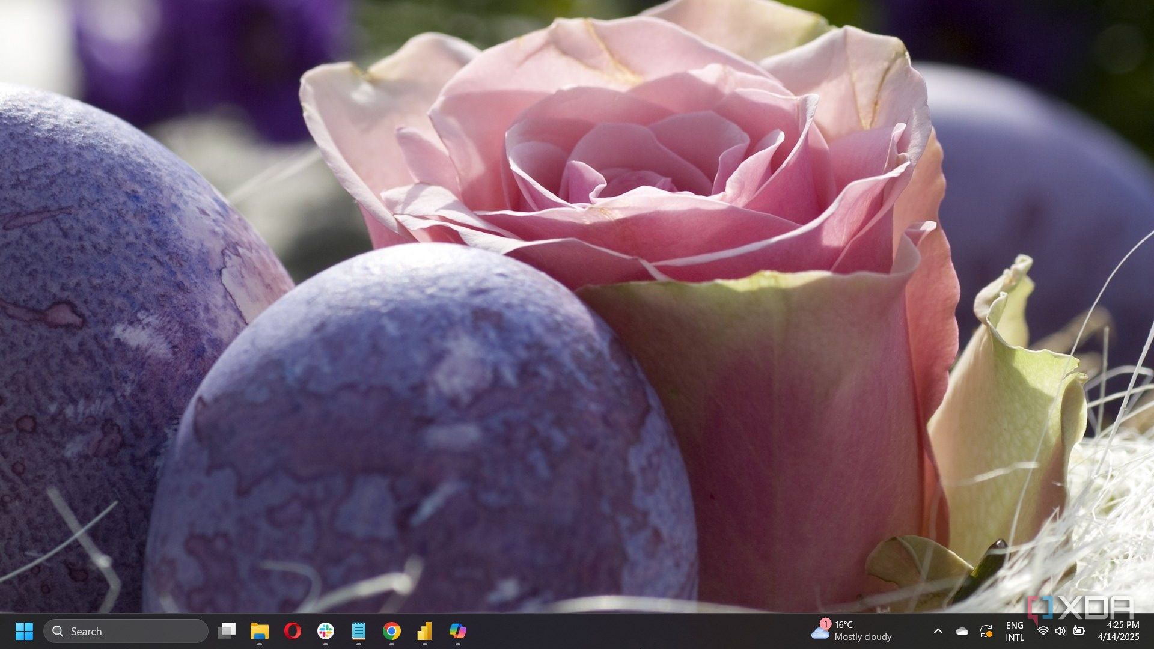Open the Windows Start menu
This screenshot has width=1154, height=649.
click(x=24, y=631)
